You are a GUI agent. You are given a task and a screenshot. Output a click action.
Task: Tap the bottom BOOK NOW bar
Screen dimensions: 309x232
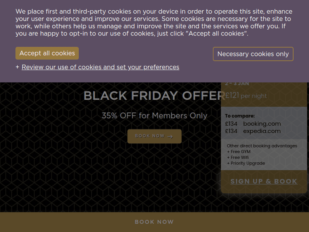coord(154,222)
